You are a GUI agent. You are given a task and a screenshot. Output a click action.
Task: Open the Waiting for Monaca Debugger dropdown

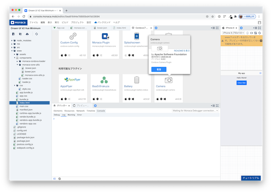click(x=195, y=111)
